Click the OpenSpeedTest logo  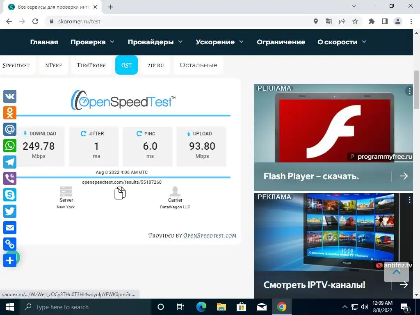(123, 100)
